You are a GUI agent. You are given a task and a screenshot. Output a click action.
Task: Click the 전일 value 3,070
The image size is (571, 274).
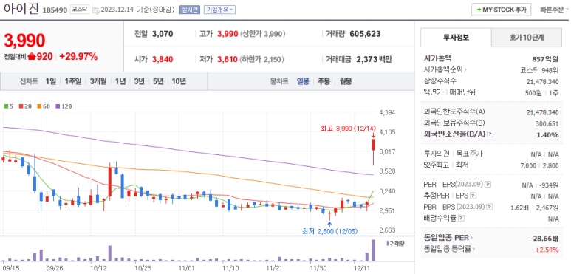(x=163, y=34)
